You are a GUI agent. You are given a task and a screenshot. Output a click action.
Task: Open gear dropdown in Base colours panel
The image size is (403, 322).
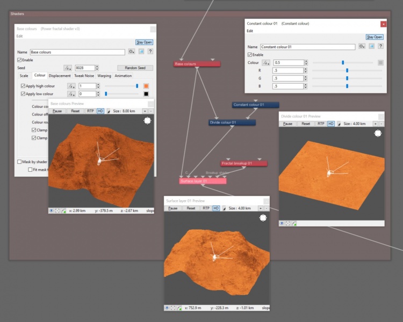tap(132, 52)
